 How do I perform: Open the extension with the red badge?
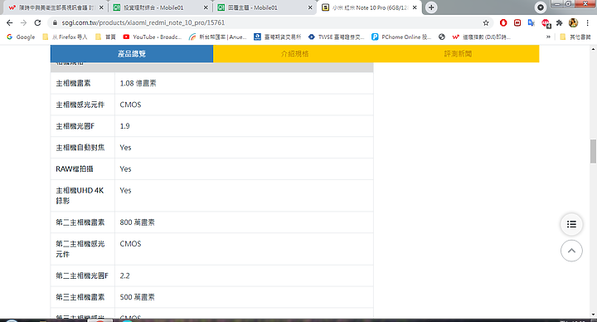[546, 23]
